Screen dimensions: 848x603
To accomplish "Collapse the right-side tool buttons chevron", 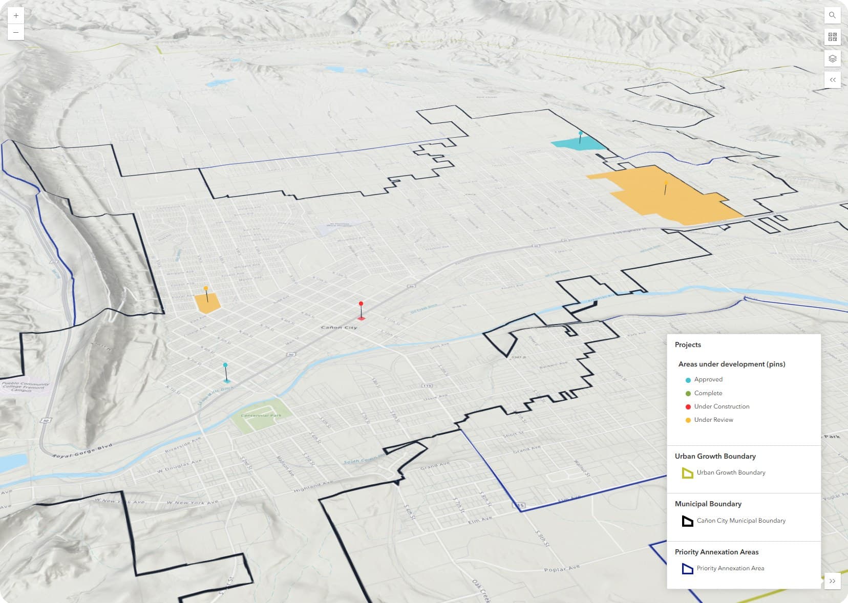I will pos(833,80).
